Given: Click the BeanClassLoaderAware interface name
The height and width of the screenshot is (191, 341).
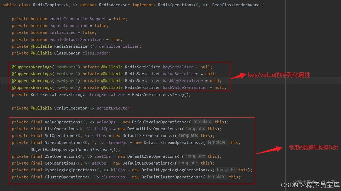Looking at the screenshot, I should pos(235,5).
